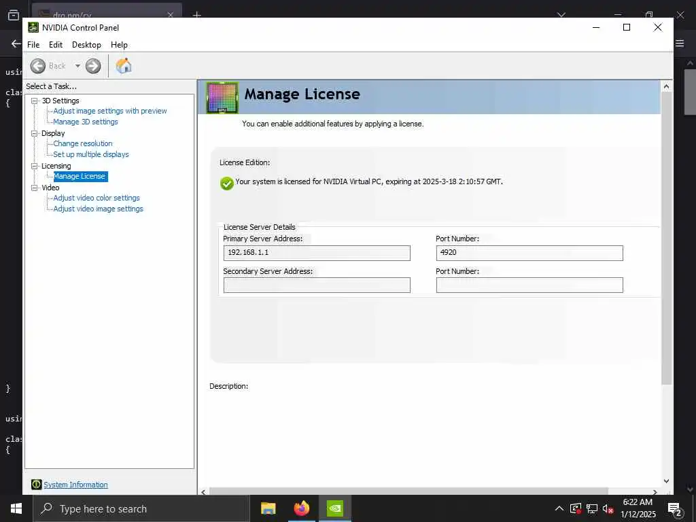Image resolution: width=696 pixels, height=522 pixels.
Task: Click the background window back arrow
Action: click(x=16, y=43)
